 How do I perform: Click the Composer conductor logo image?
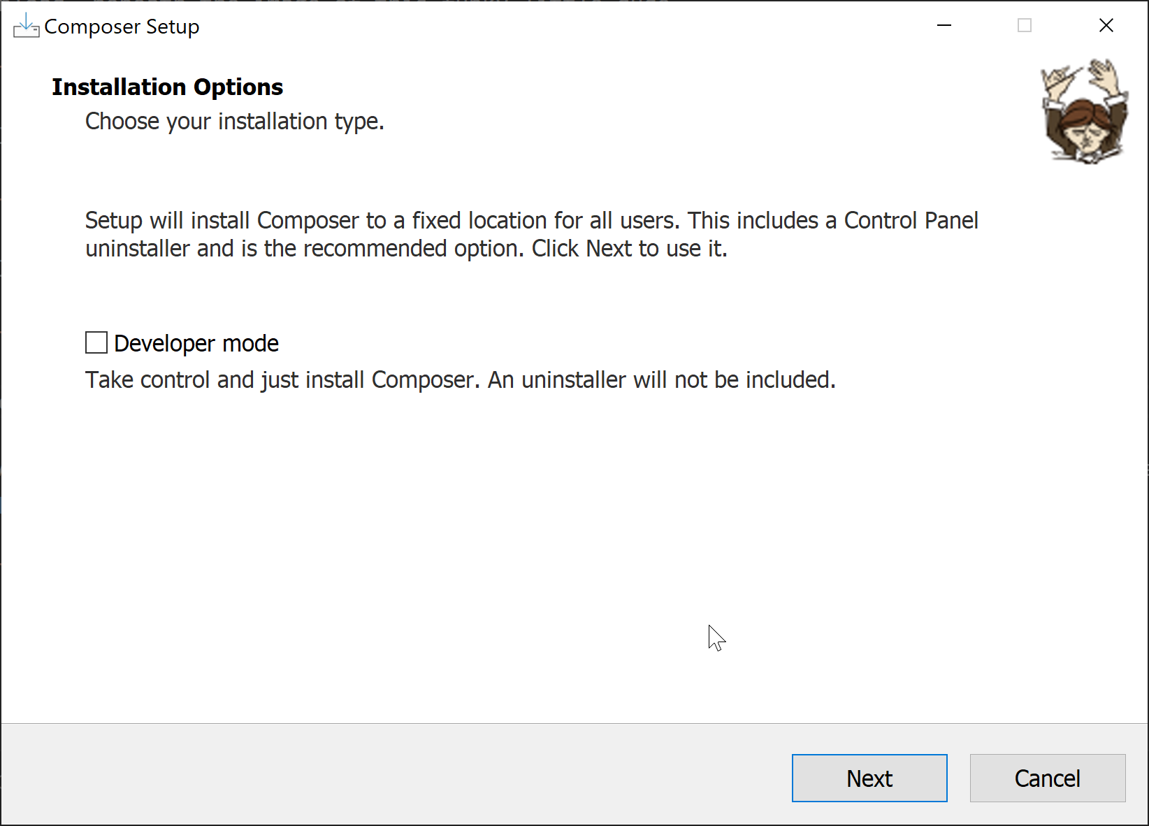pyautogui.click(x=1084, y=112)
